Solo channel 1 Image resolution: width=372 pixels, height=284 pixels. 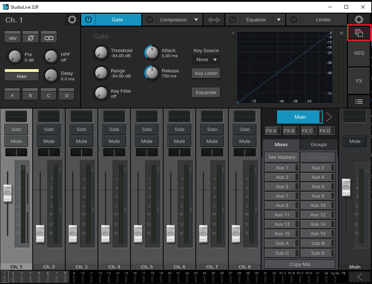point(16,130)
